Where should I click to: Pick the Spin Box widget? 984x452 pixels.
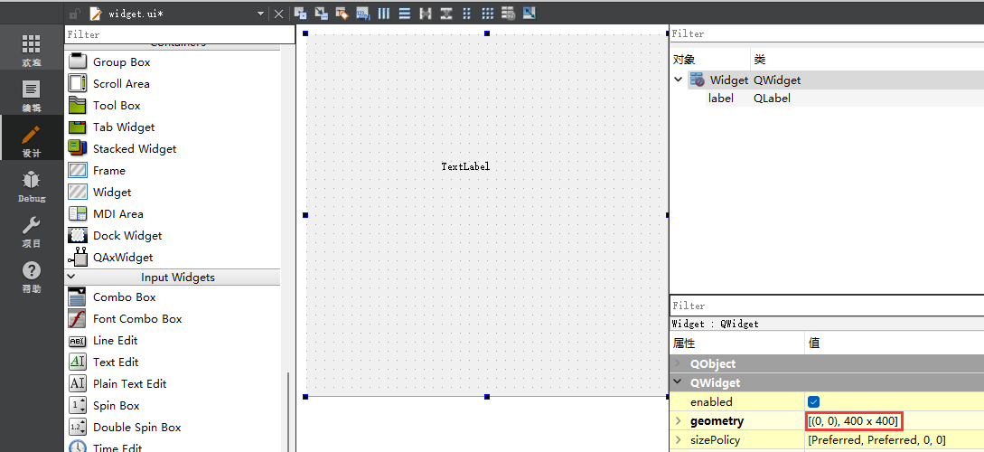(x=173, y=406)
